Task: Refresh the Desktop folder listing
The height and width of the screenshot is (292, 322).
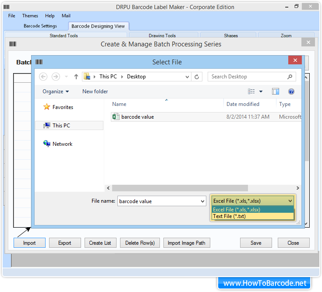Action: click(197, 77)
